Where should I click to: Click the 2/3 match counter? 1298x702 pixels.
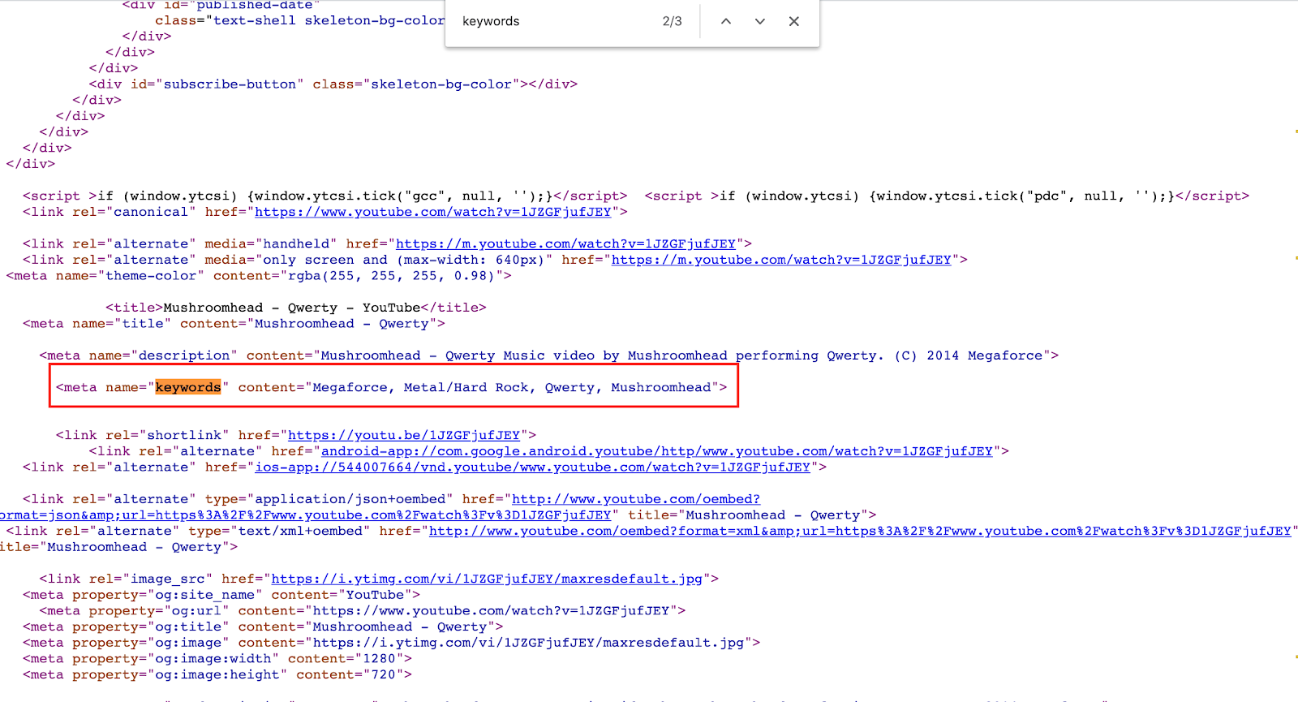pyautogui.click(x=673, y=22)
